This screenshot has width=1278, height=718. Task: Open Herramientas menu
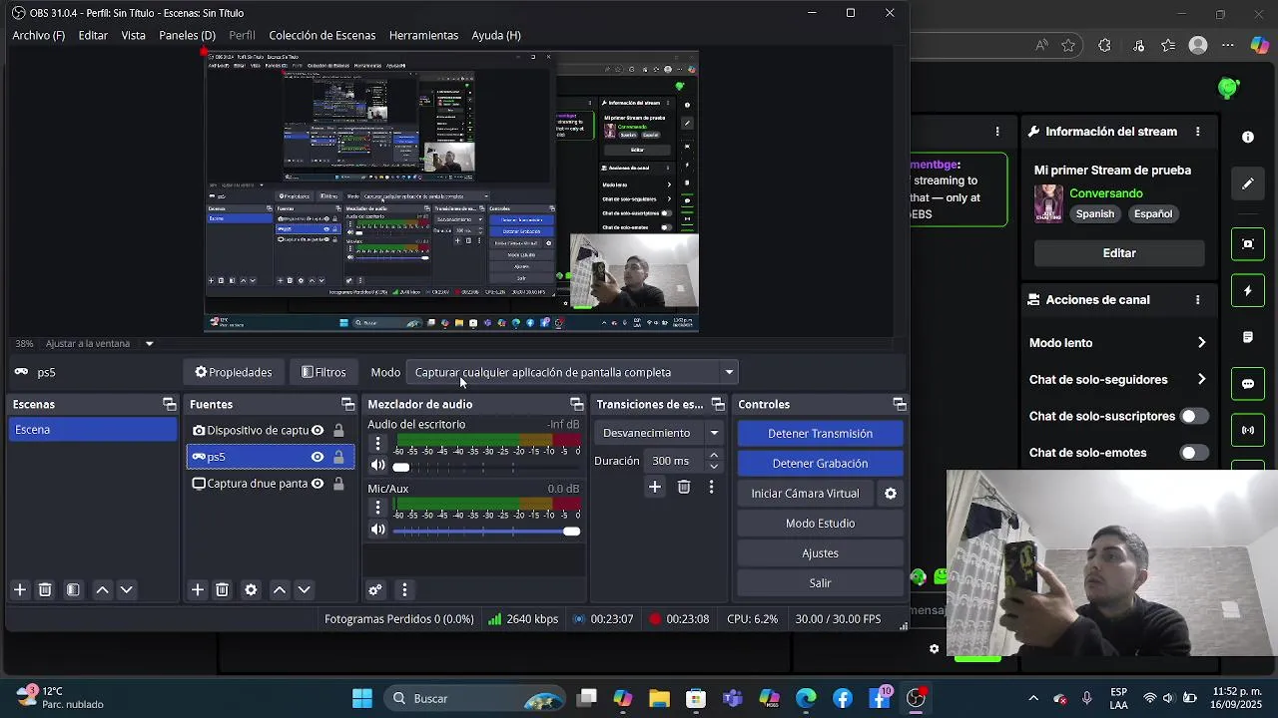pos(423,35)
